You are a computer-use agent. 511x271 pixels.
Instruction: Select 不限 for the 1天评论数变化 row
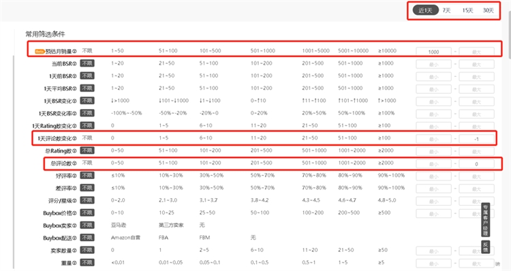click(x=87, y=138)
